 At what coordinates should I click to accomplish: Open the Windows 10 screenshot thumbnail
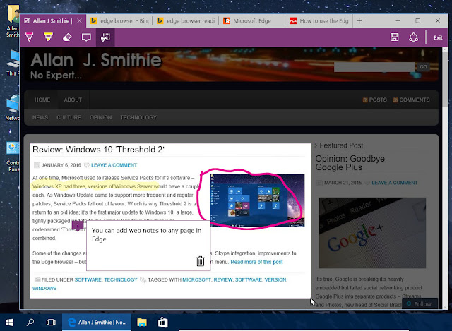257,200
